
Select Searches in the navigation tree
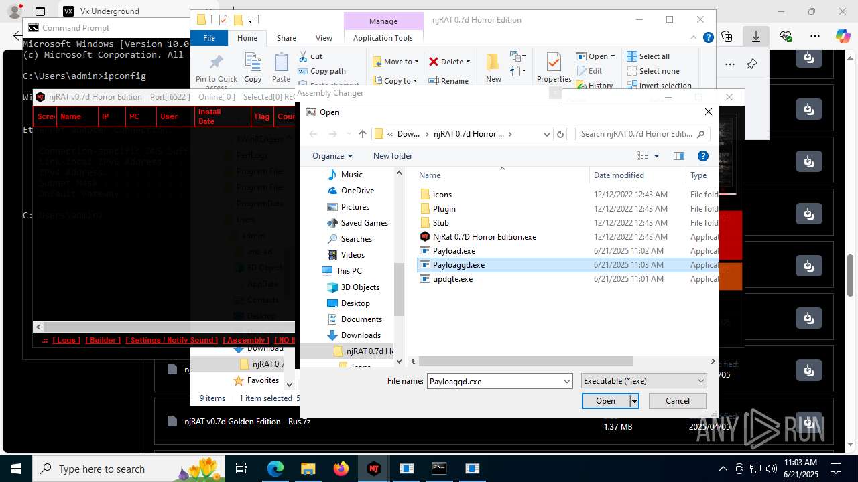coord(356,238)
